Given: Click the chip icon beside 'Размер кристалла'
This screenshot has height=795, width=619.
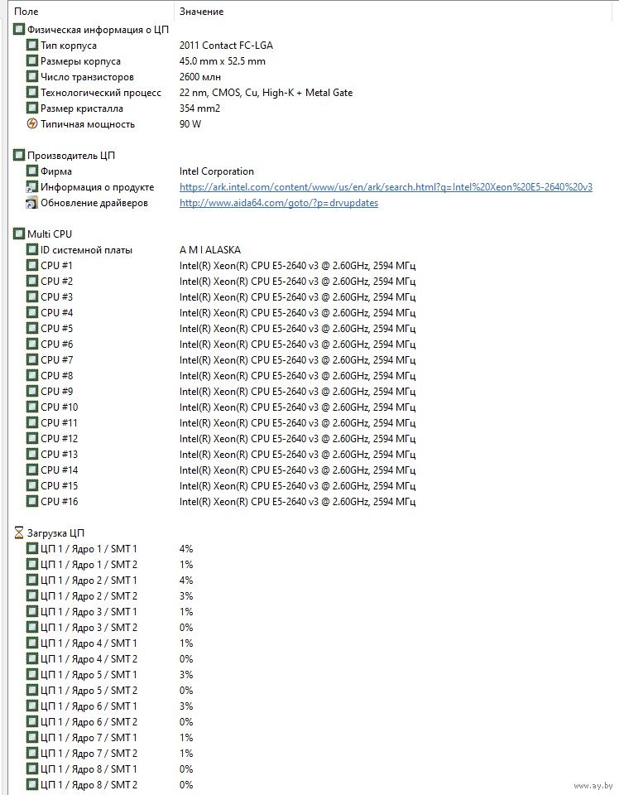Looking at the screenshot, I should 32,108.
